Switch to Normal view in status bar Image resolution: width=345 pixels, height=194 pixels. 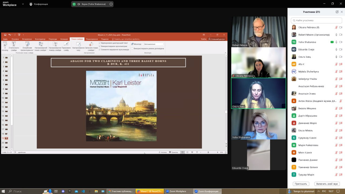click(182, 152)
